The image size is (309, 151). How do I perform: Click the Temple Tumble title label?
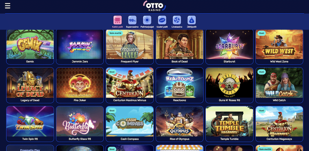[229, 139]
